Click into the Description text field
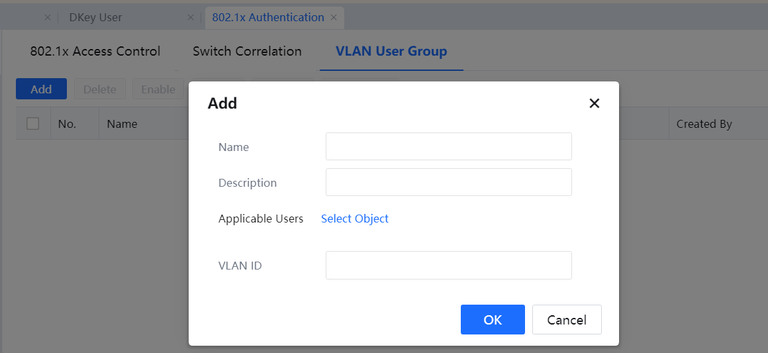The image size is (768, 353). (x=448, y=182)
